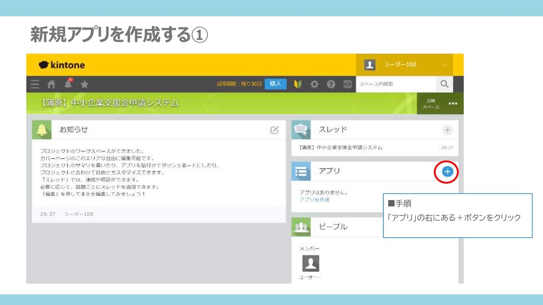Click the 試用期間：残り30日 text
Image resolution: width=543 pixels, height=305 pixels.
point(239,84)
